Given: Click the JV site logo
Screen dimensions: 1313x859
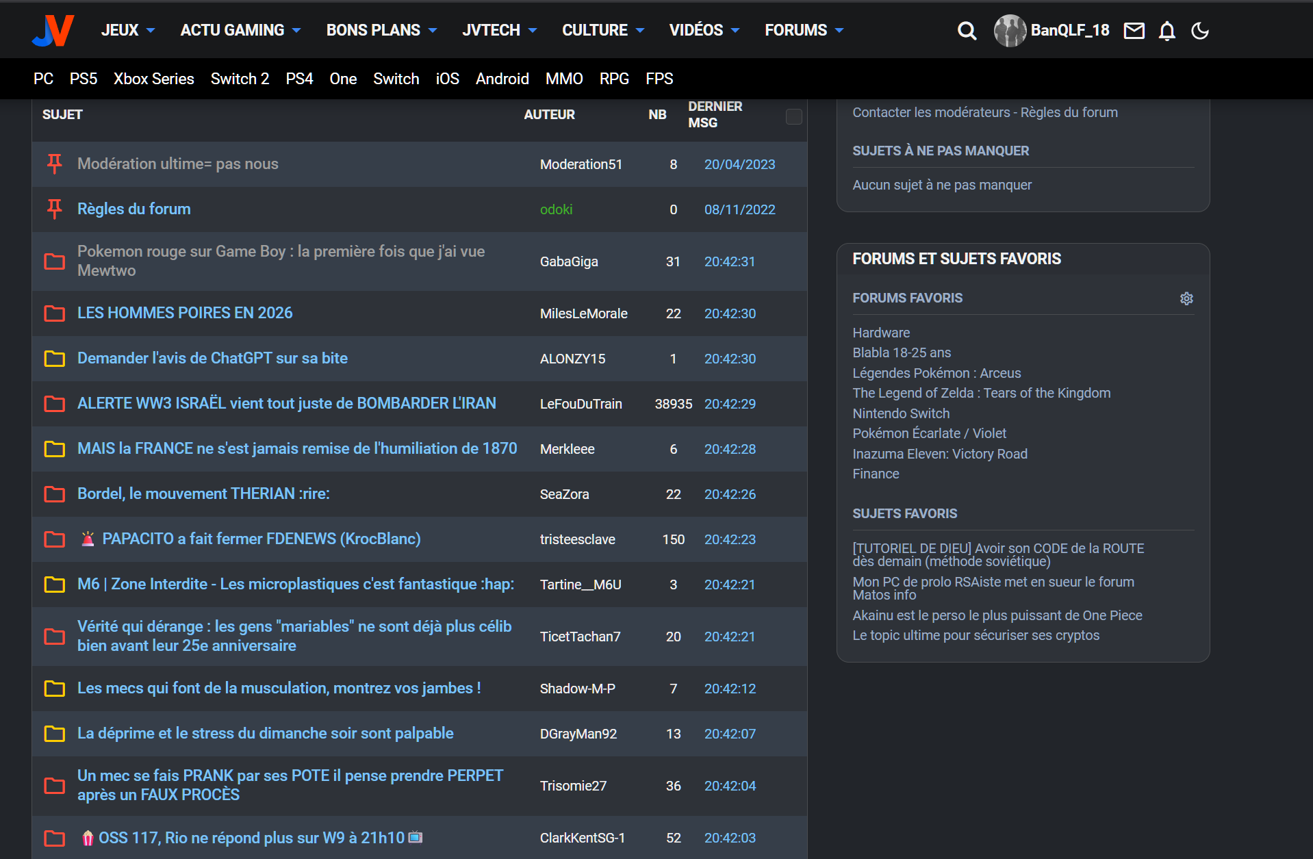Looking at the screenshot, I should point(53,30).
